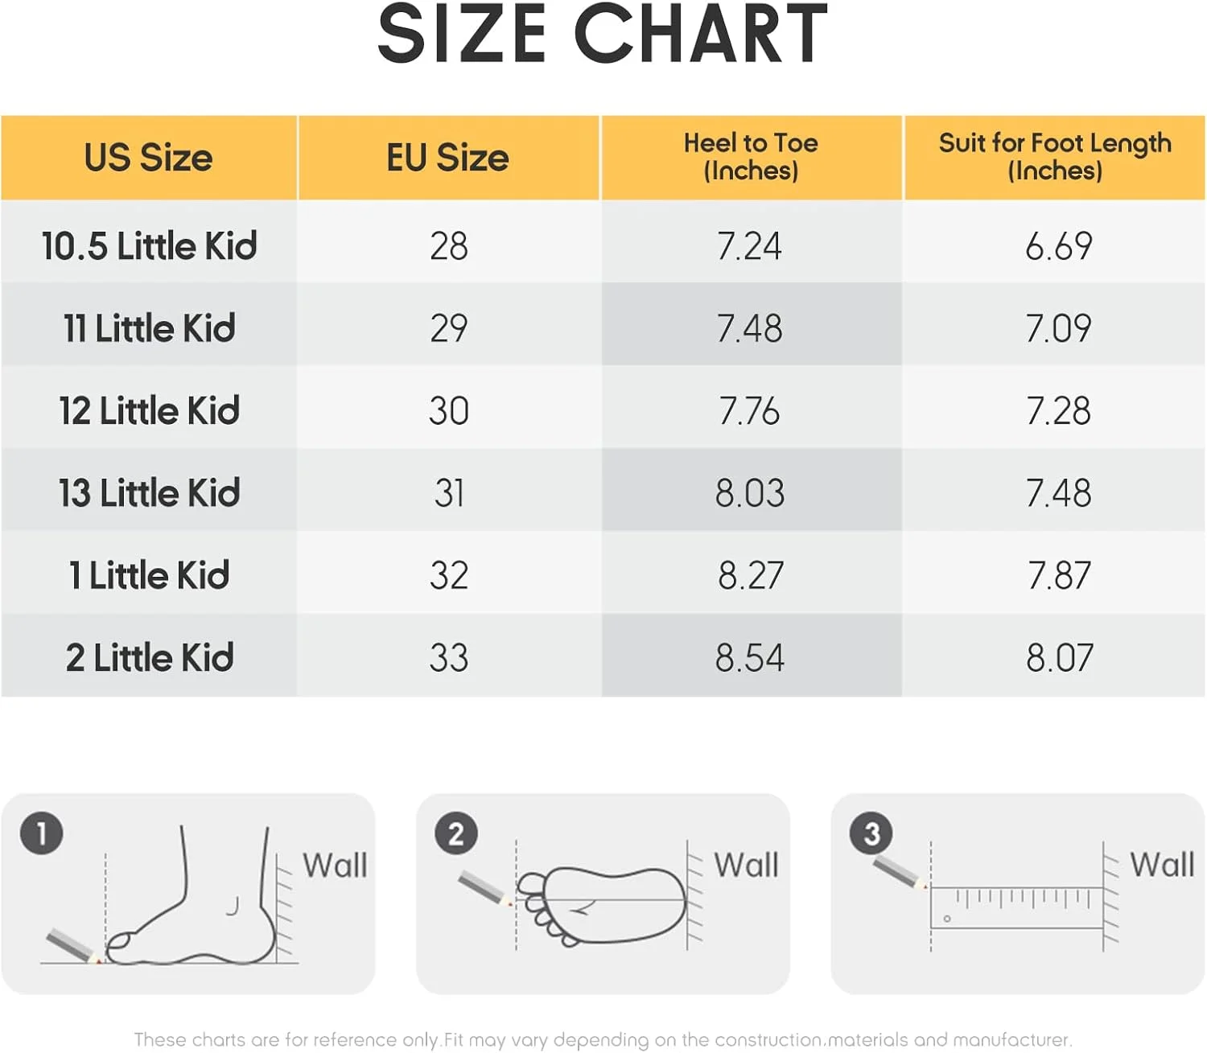1207x1053 pixels.
Task: Click the 8.27 heel to toe value
Action: click(751, 575)
